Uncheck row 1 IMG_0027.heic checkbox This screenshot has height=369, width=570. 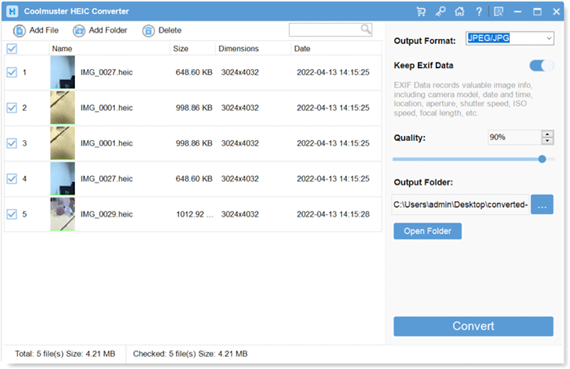[x=12, y=72]
